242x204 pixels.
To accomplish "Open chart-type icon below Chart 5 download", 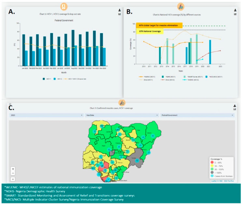I will click(120, 14).
